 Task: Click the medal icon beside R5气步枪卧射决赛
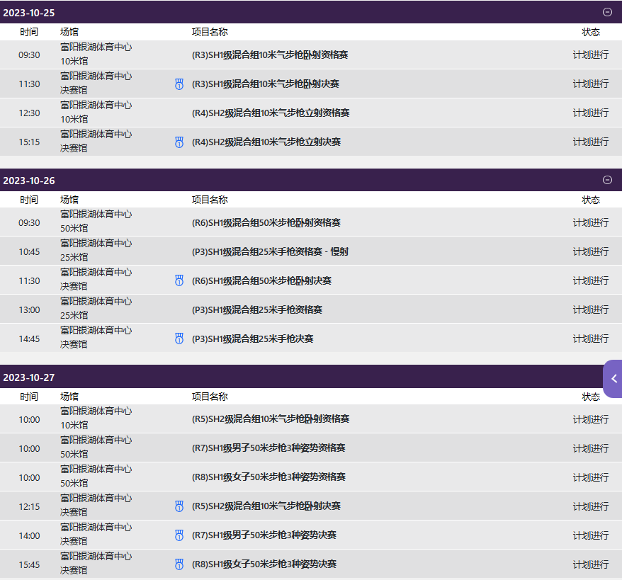click(179, 506)
